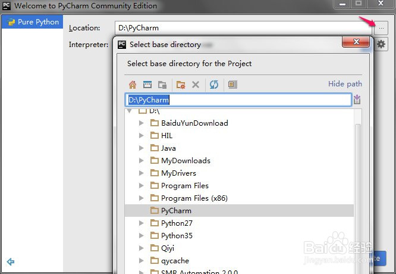Select the qycache folder row
The height and width of the screenshot is (274, 396).
[240, 260]
